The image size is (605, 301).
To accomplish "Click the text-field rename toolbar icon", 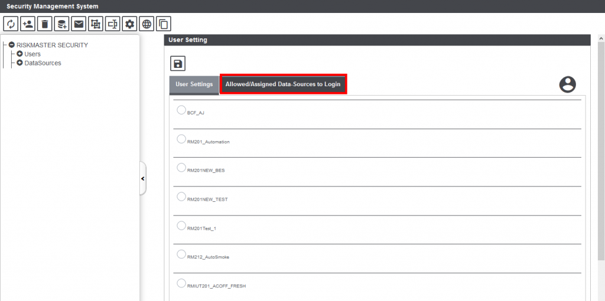I will (x=113, y=24).
